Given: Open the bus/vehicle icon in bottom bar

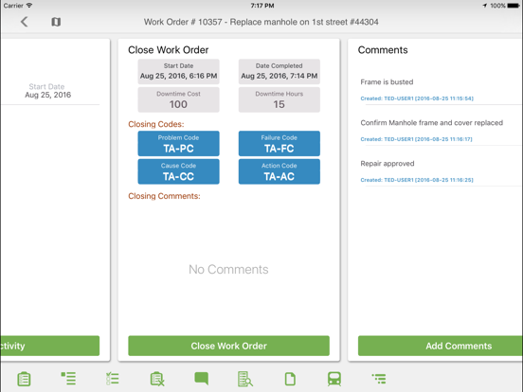Looking at the screenshot, I should 334,379.
